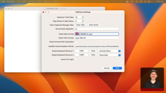Click the Maximum Total Clips number field
Viewport: 166px width, 93px height.
[x=78, y=17]
